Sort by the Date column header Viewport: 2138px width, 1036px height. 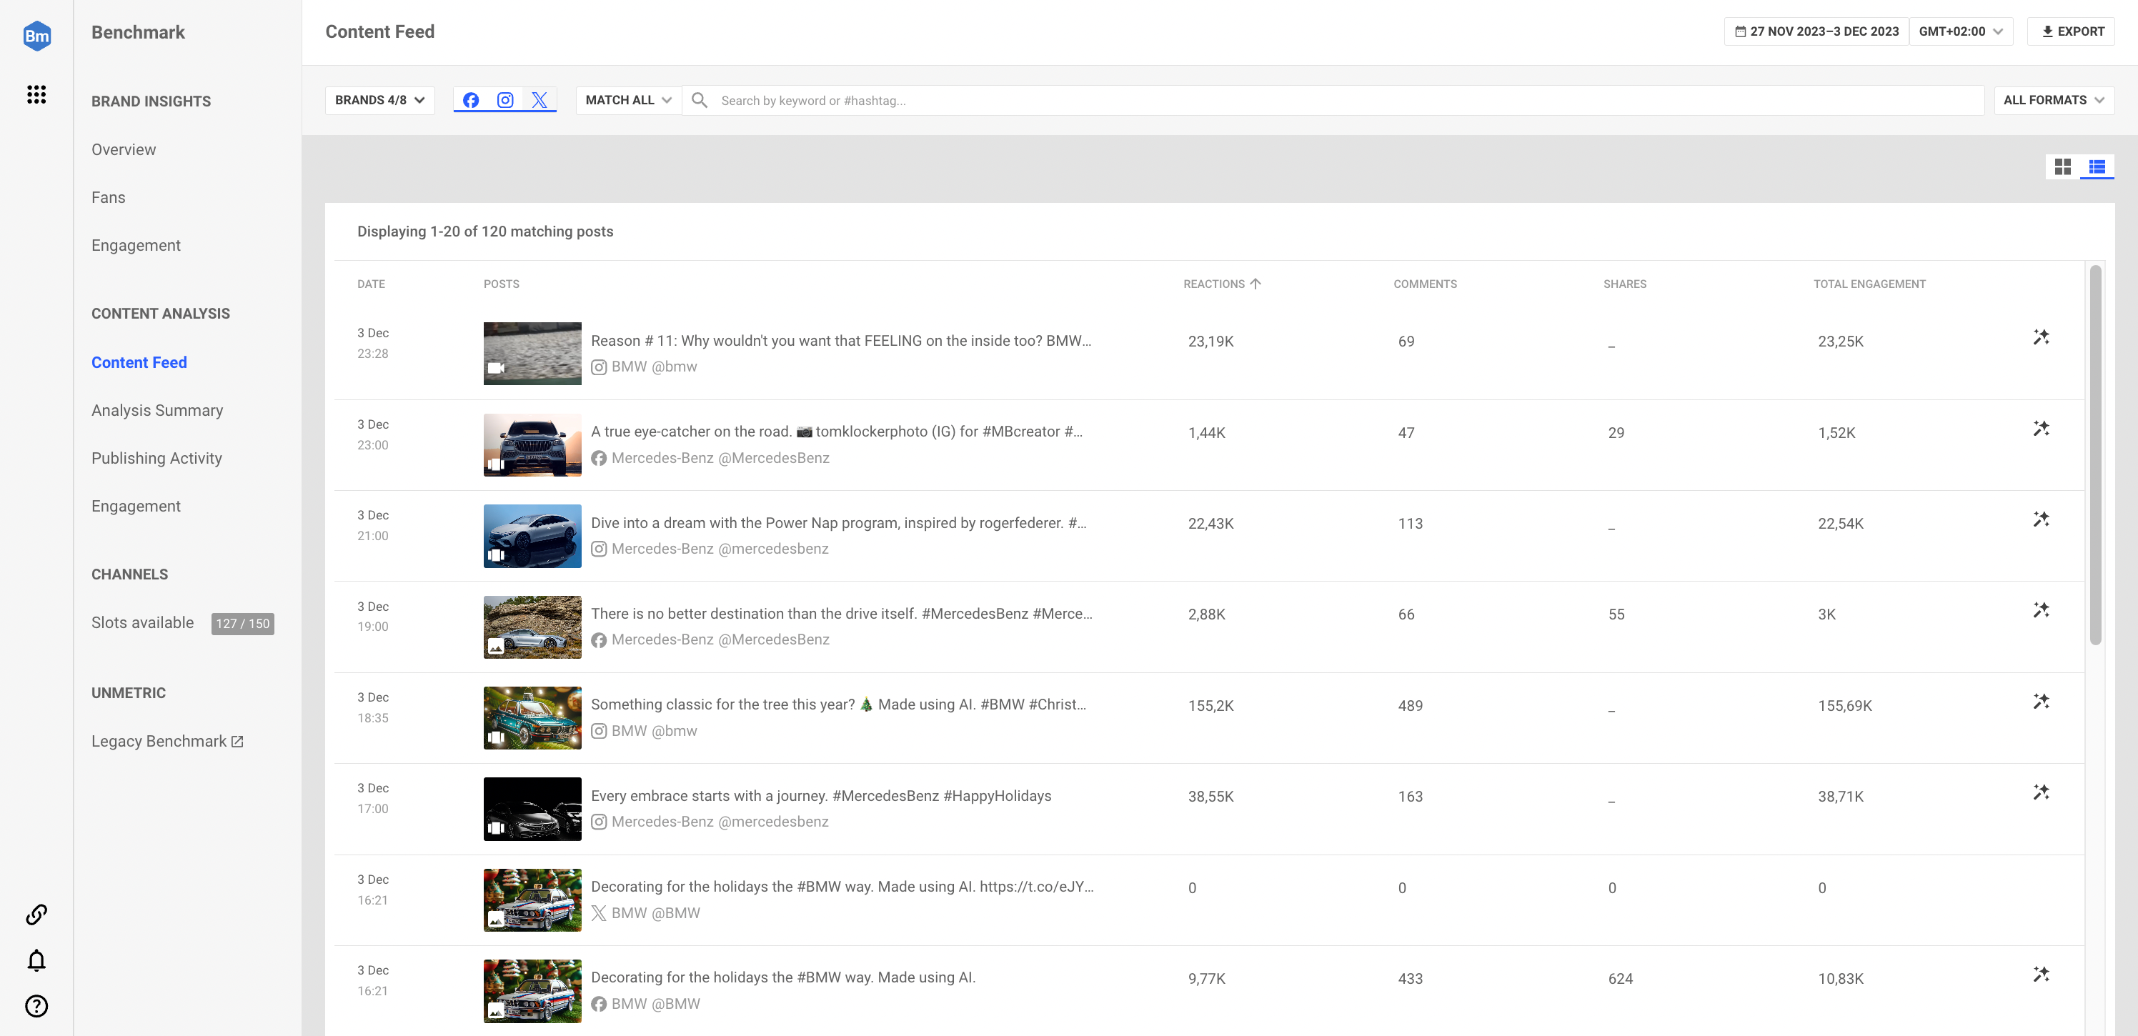(x=370, y=284)
